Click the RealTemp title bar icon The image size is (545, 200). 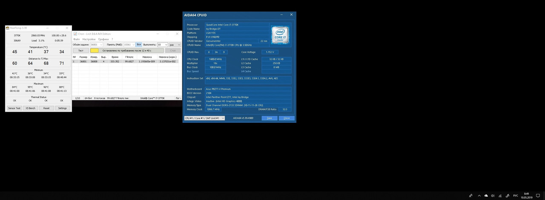(7, 28)
